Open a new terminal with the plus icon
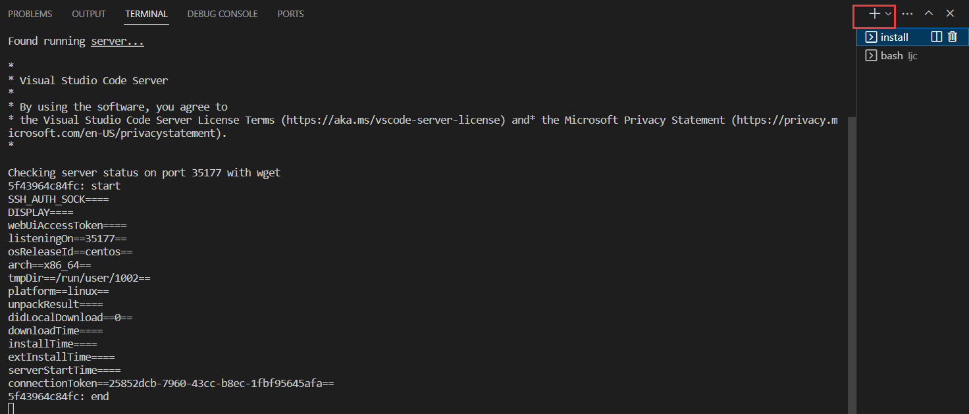Screen dimensions: 969x414 tap(874, 13)
